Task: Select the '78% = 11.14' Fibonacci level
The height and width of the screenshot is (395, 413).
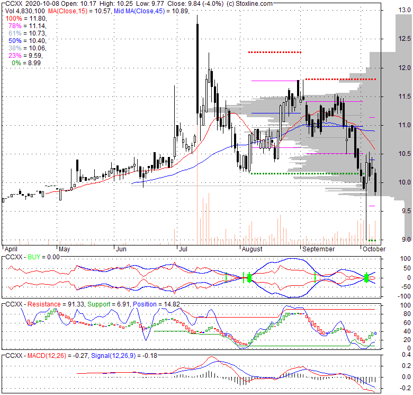Action: (27, 26)
